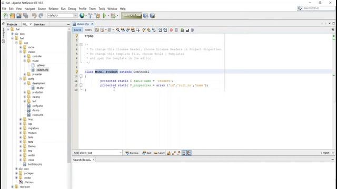Click Find Previous Occurrence editor toolbar icon
Viewport: 337px width, 189px height.
pos(123,30)
